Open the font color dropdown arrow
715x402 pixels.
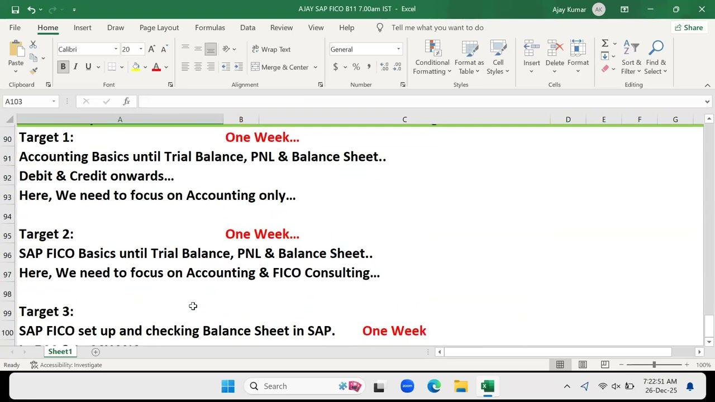166,67
